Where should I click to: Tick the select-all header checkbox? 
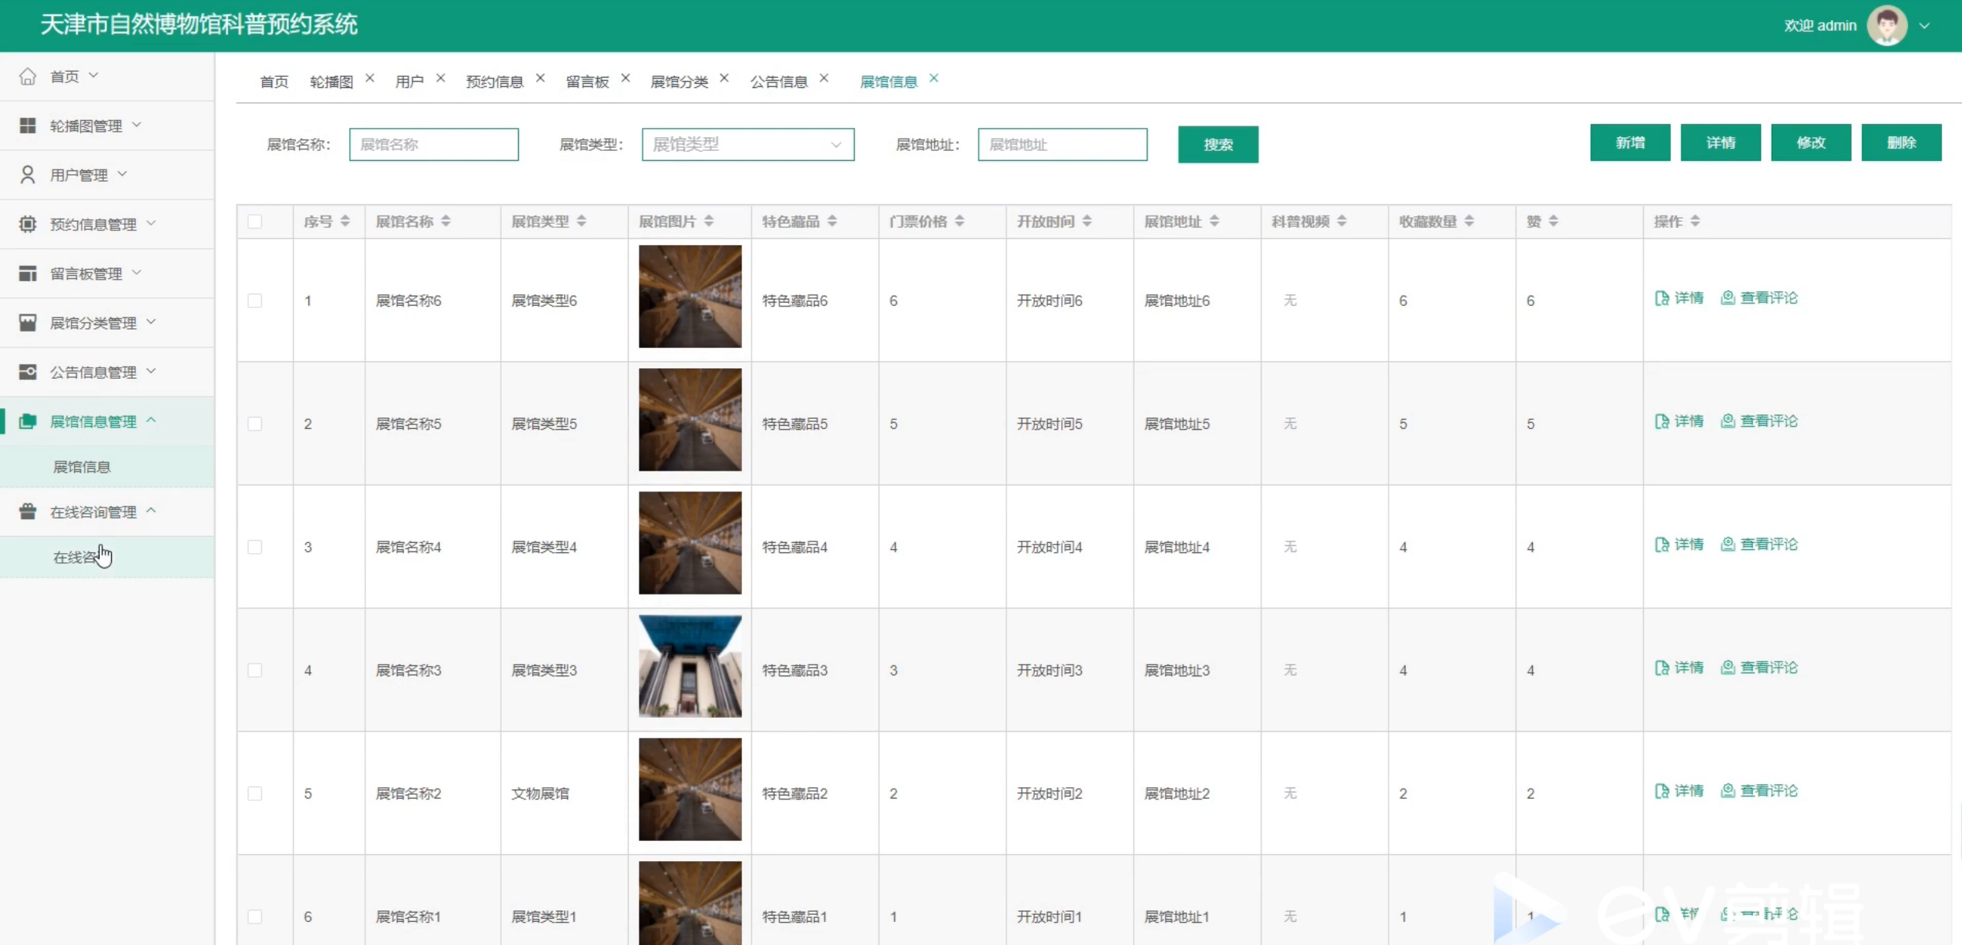point(255,222)
